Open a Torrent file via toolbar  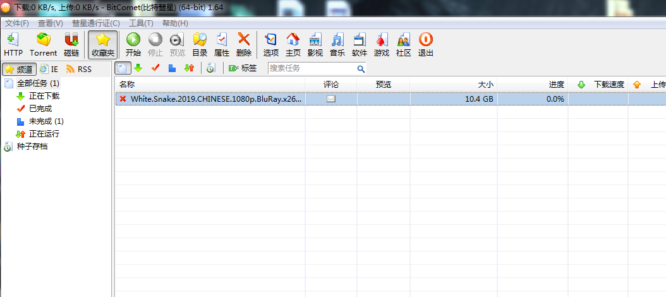click(43, 45)
